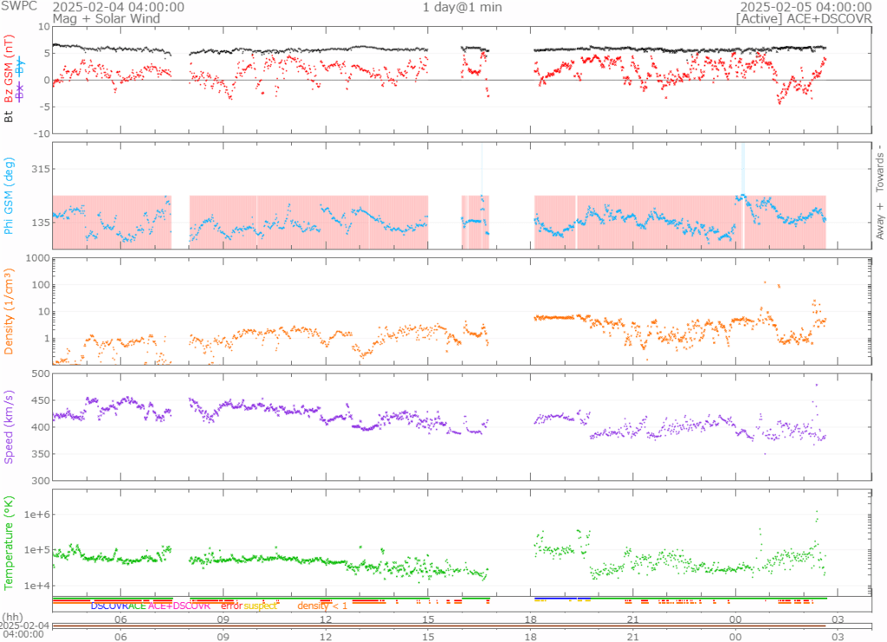Viewport: 887px width, 642px height.
Task: Open the 1 day@1 min timespan selector
Action: tap(462, 7)
